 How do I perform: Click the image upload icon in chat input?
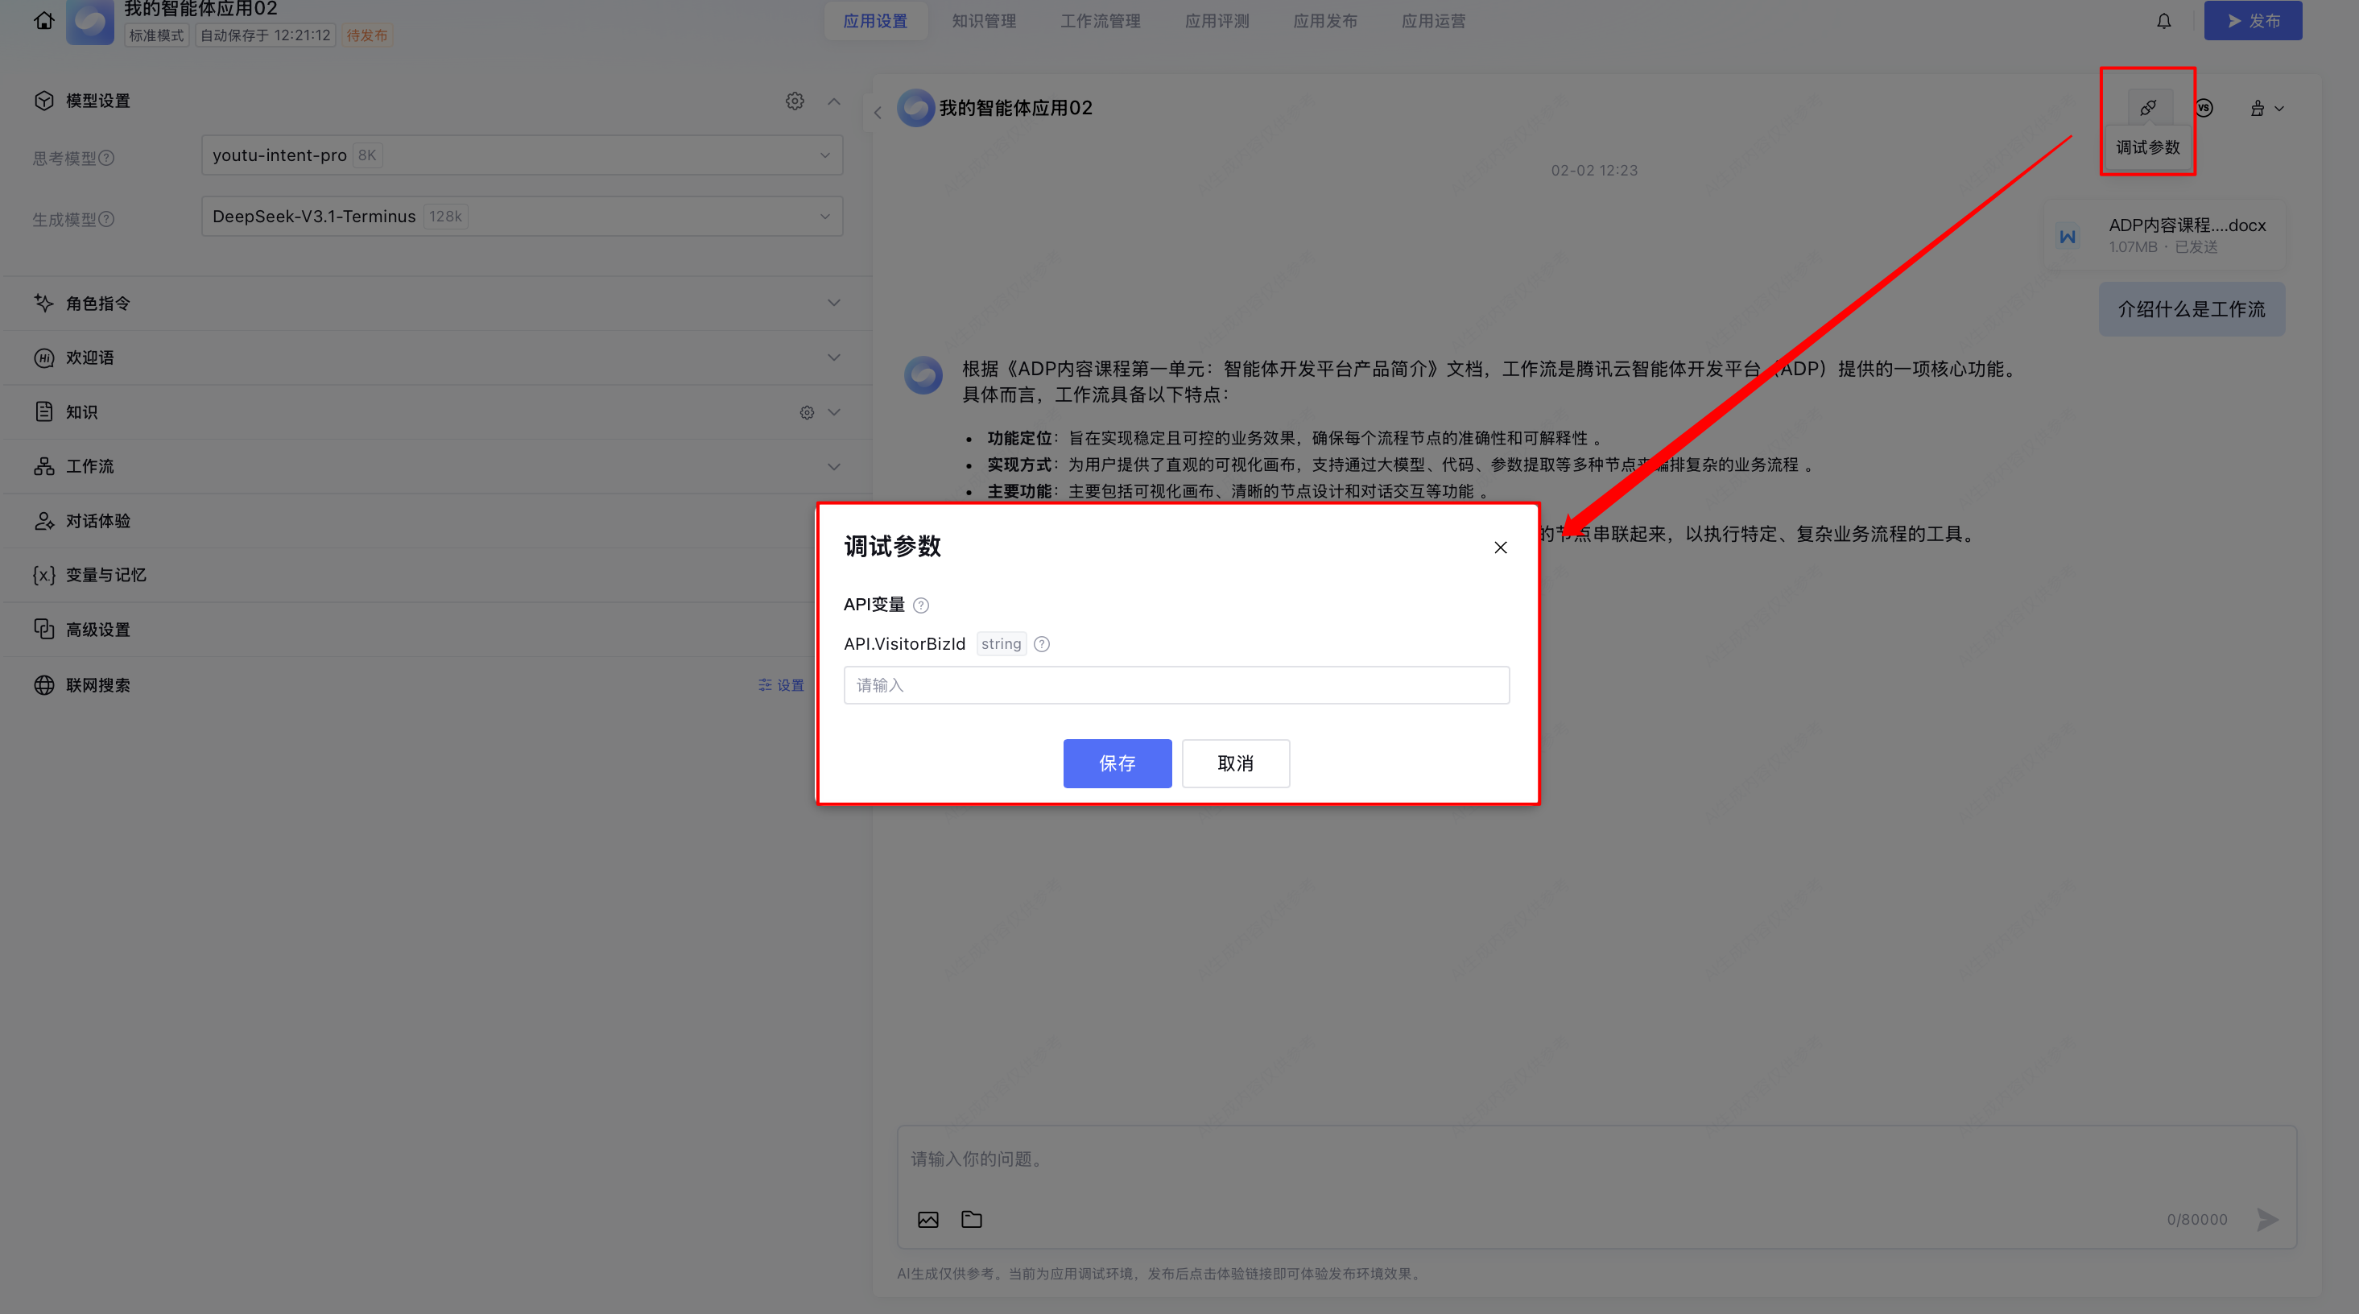coord(927,1219)
